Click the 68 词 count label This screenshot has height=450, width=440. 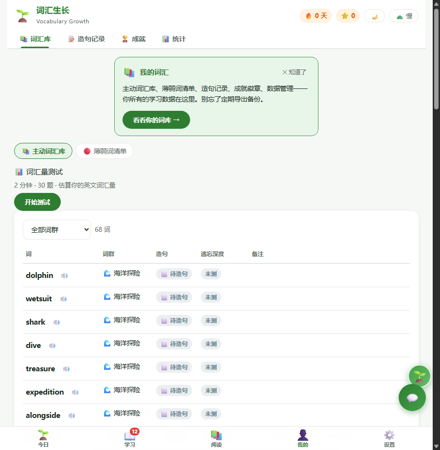[x=103, y=229]
